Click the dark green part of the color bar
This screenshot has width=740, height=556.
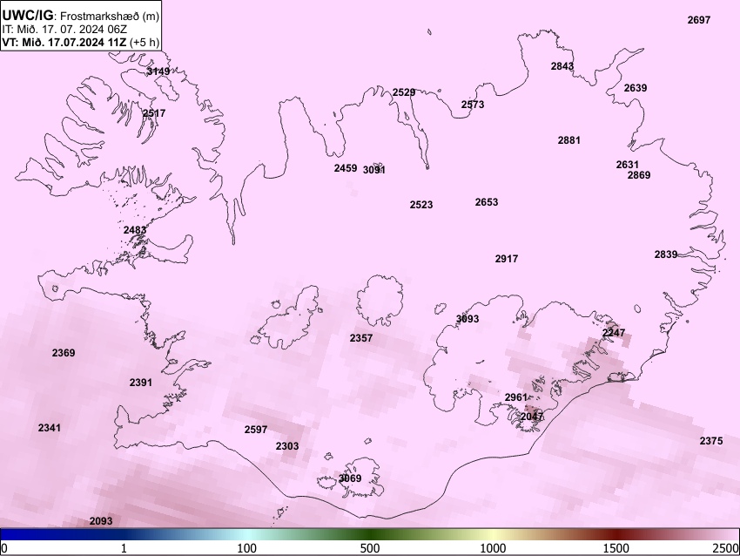[x=370, y=535]
